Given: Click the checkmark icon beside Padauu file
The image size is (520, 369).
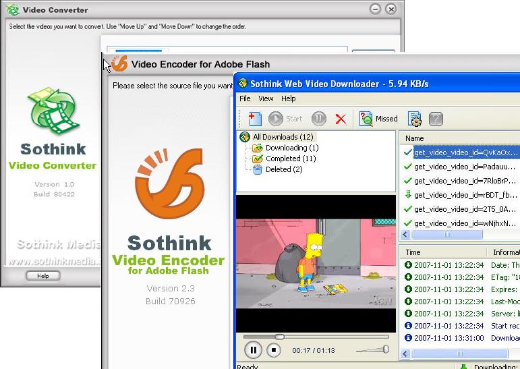Looking at the screenshot, I should tap(408, 166).
